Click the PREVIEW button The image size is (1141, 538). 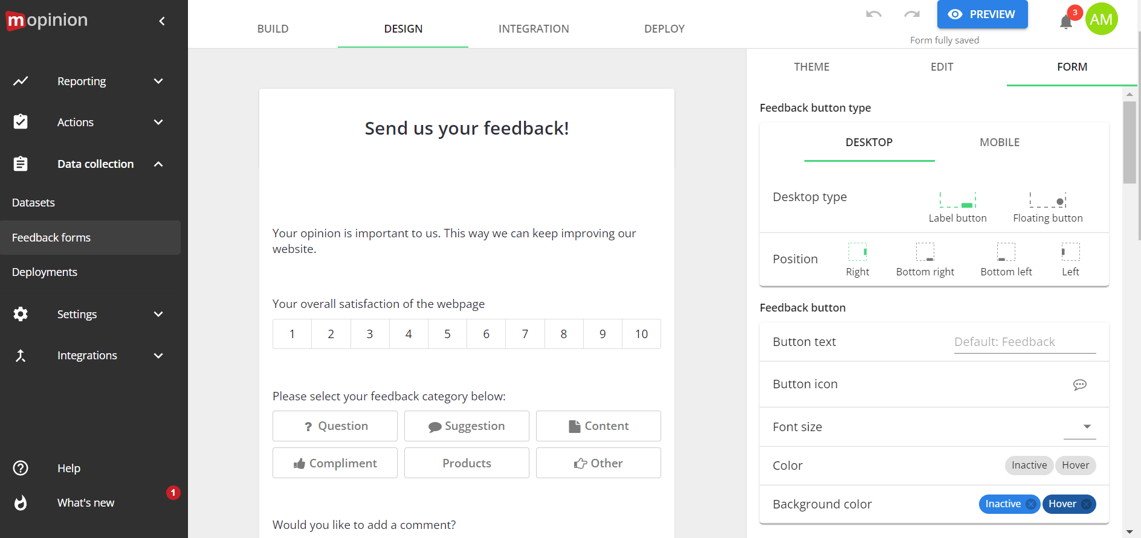982,14
